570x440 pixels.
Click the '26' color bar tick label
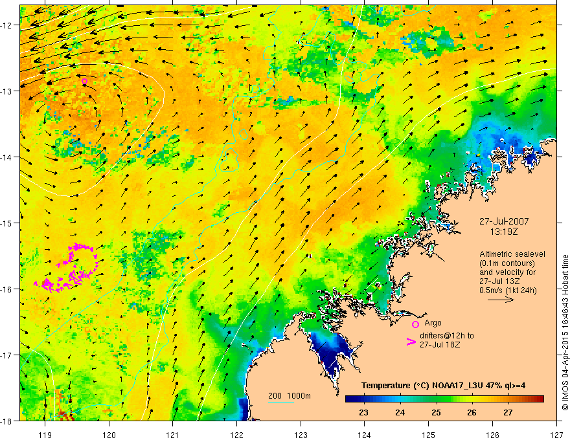[x=472, y=413]
